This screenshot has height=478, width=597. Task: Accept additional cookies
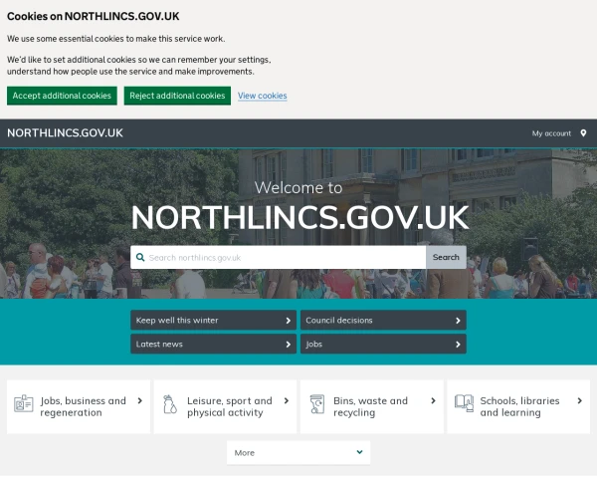[x=62, y=96]
